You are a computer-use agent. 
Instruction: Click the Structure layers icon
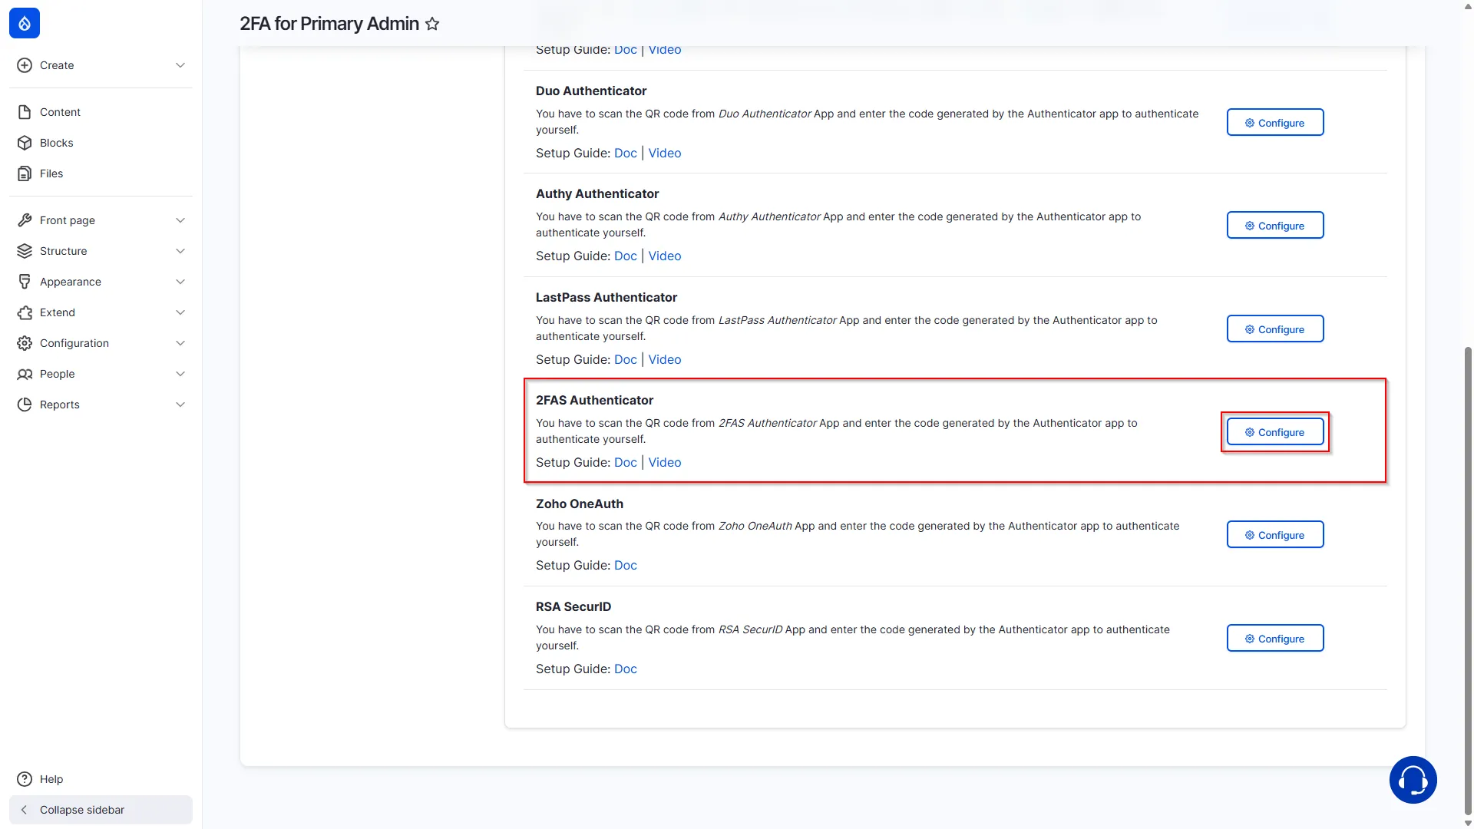point(25,251)
